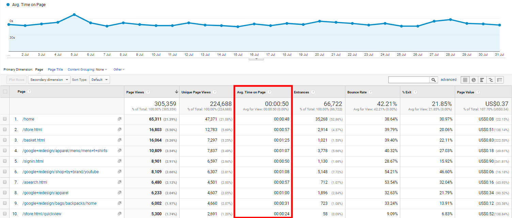Open the advanced filter link

pos(449,79)
